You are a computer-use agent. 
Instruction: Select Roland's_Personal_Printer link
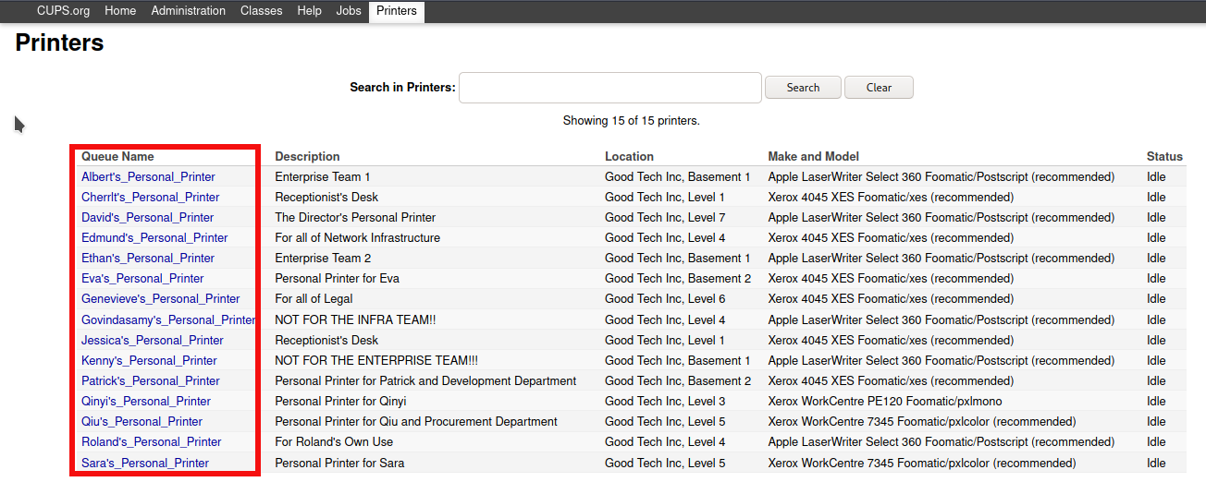tap(152, 441)
